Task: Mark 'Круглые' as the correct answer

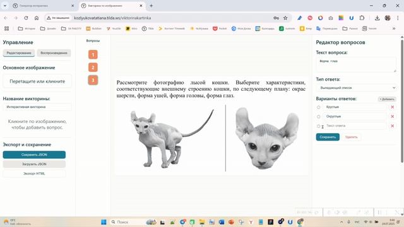Action: click(319, 107)
